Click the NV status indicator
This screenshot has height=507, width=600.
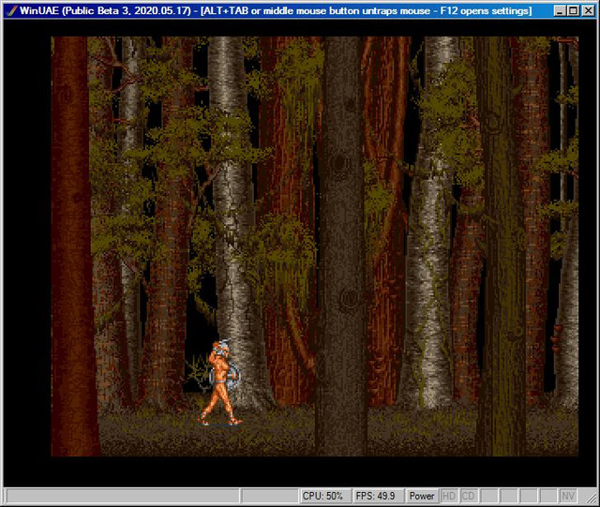[x=568, y=496]
